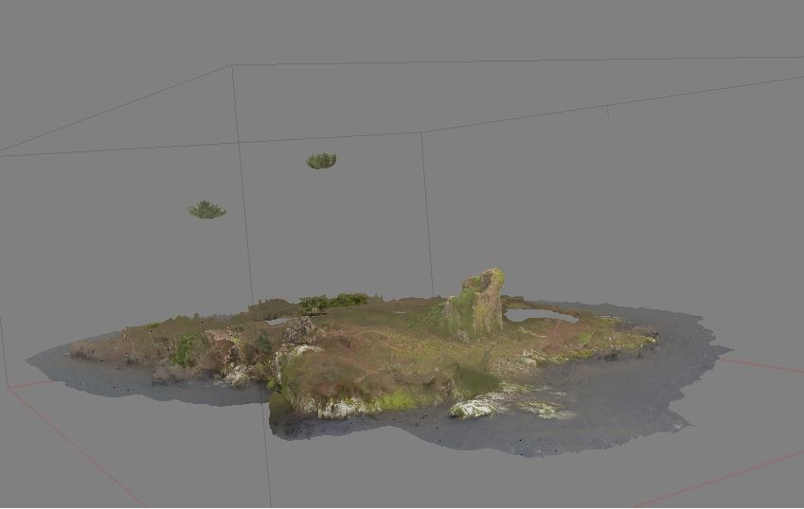
Task: Click the rounded grey boulder near the island center
Action: tap(300, 330)
